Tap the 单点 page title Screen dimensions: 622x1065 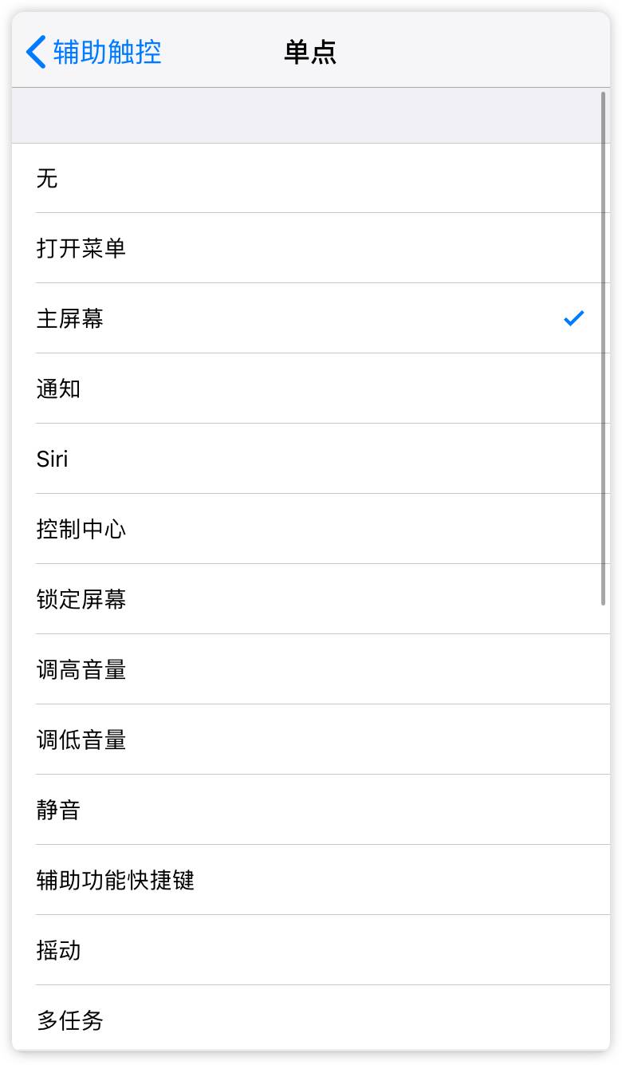click(310, 52)
